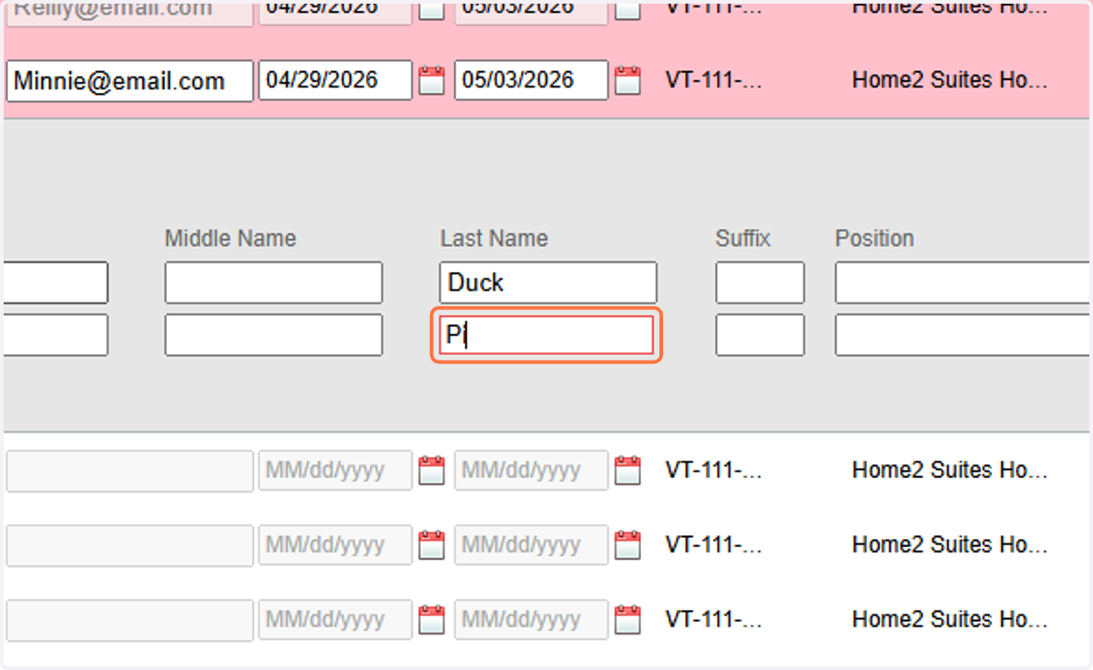
Task: Focus the Last Name field containing Duck
Action: 547,283
